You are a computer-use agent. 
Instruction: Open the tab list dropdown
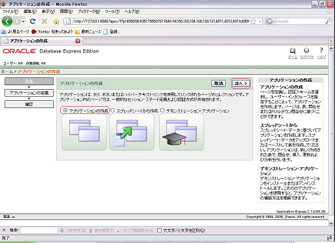[x=331, y=41]
